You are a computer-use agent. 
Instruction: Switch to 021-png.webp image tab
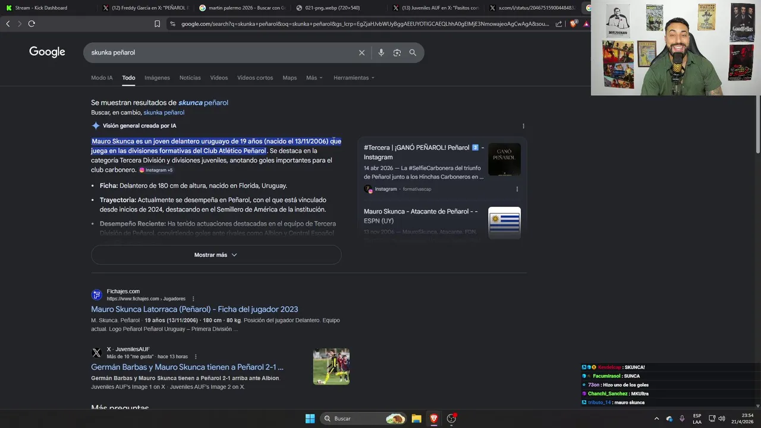[339, 8]
